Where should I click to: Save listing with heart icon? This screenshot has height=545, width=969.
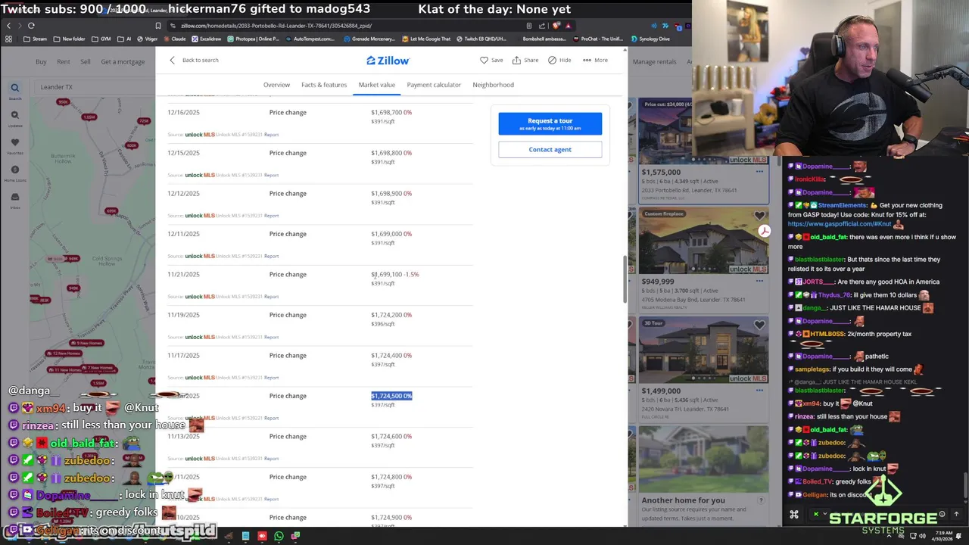[x=484, y=60]
